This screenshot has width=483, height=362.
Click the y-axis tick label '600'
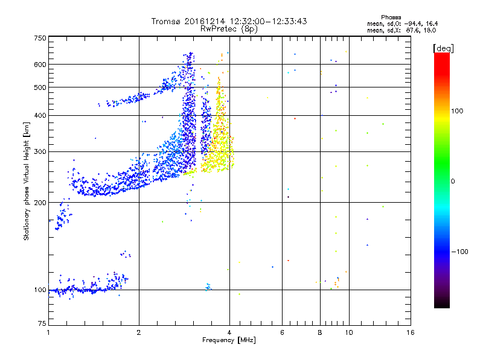click(40, 65)
